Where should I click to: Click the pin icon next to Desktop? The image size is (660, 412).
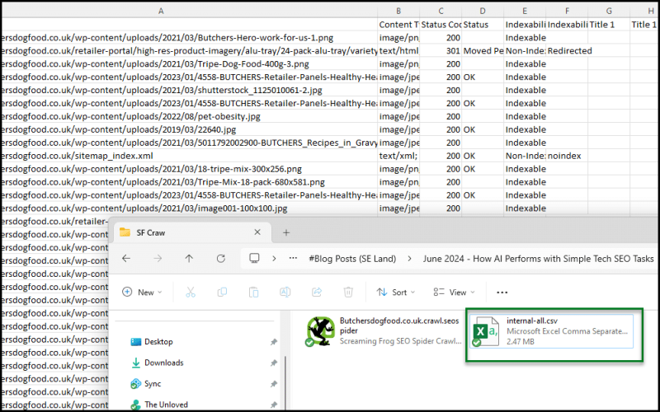click(x=274, y=342)
